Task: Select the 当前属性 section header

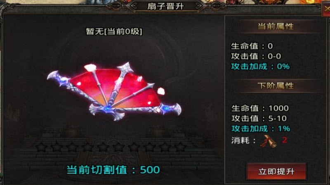Action: (x=276, y=26)
